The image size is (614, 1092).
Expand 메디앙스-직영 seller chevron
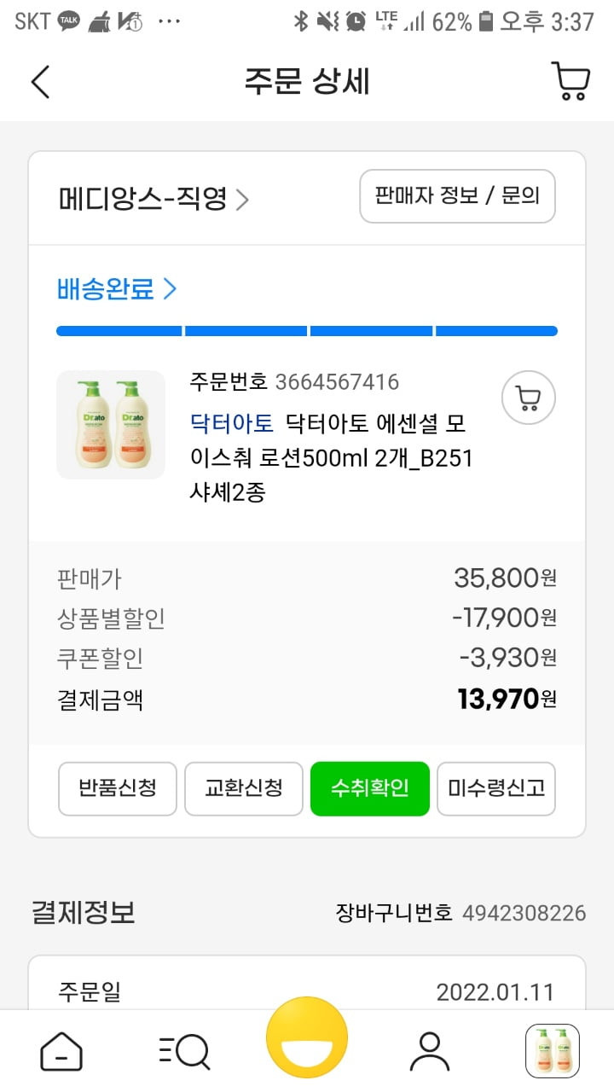[x=242, y=200]
